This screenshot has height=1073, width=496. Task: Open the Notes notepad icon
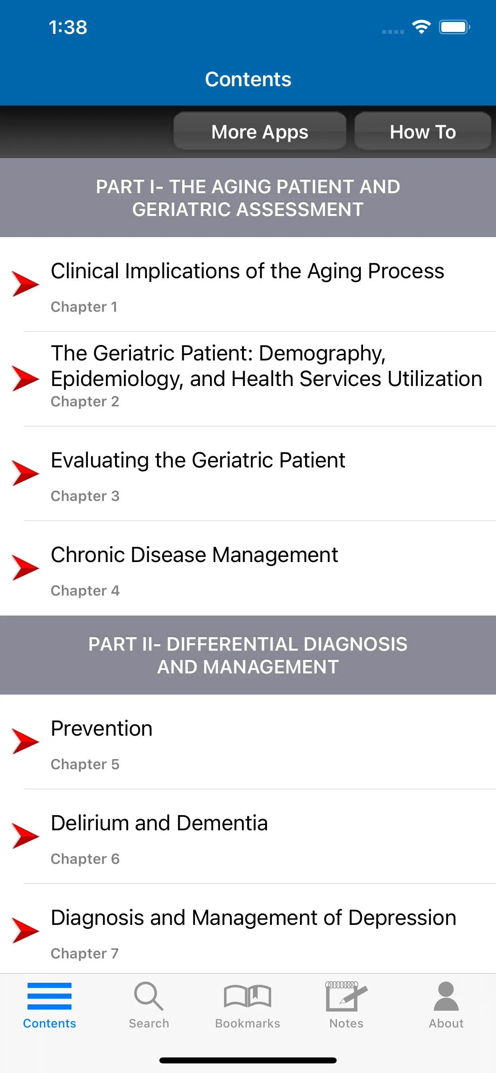point(346,996)
